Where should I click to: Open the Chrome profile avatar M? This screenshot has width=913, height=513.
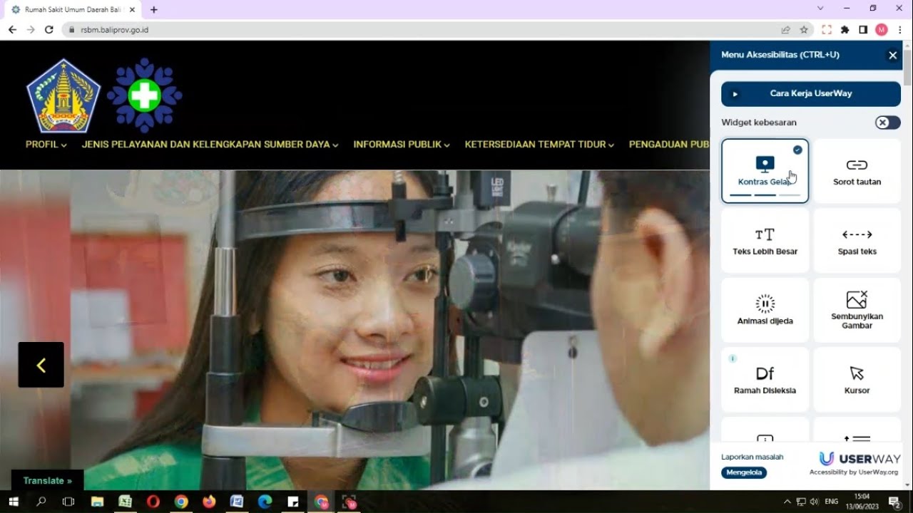(882, 30)
